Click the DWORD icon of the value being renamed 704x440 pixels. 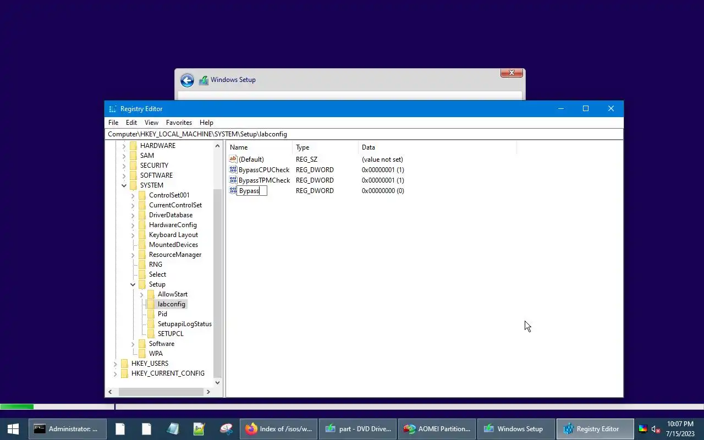pyautogui.click(x=233, y=190)
